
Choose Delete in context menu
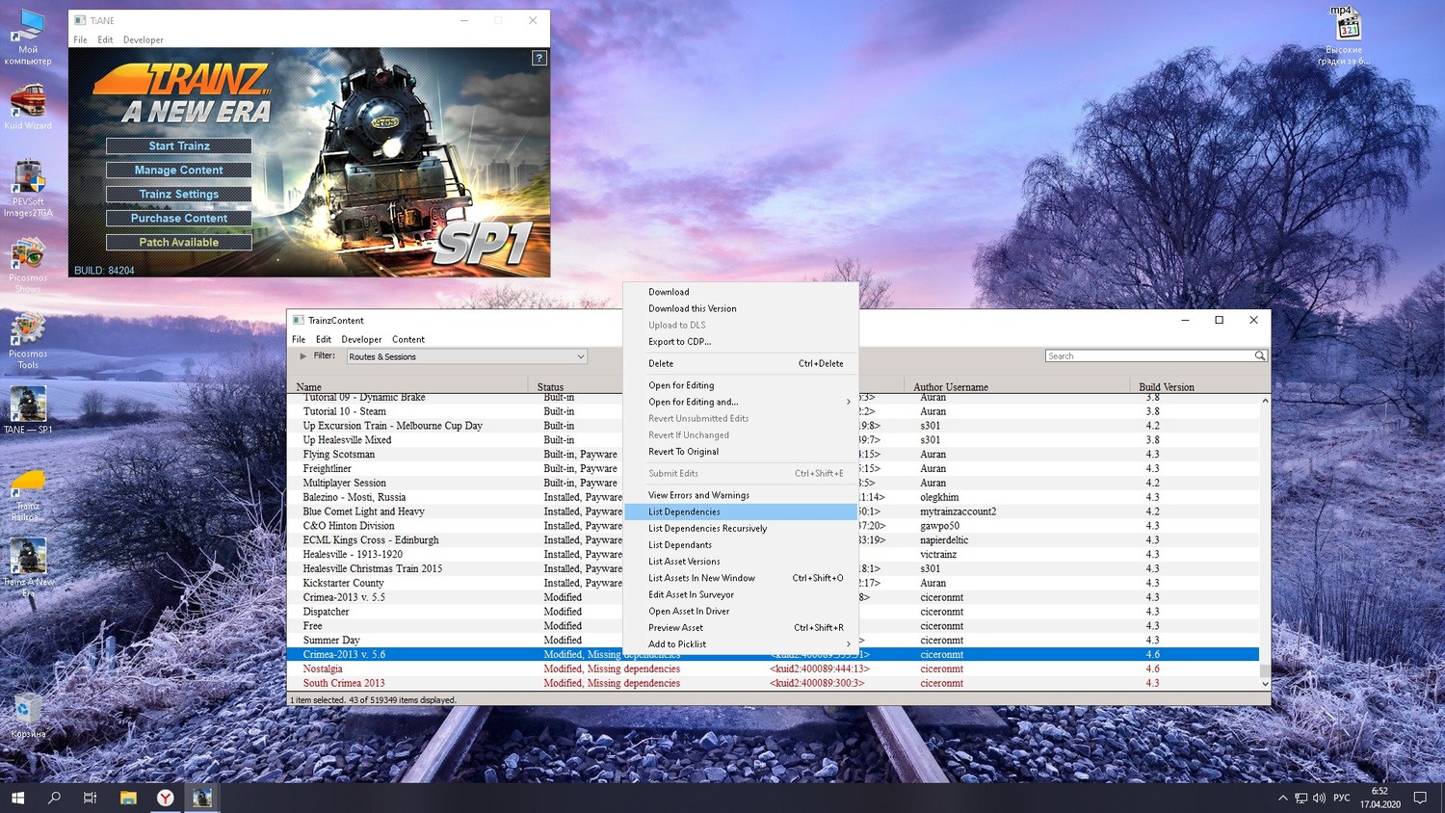741,363
